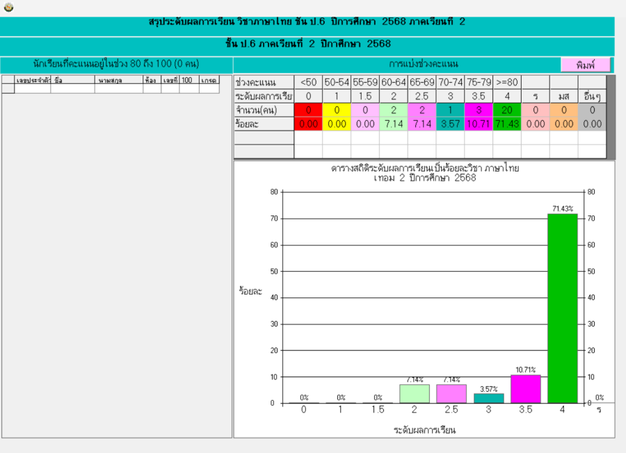The width and height of the screenshot is (626, 453).
Task: Click the application icon at top-left
Action: [x=8, y=8]
